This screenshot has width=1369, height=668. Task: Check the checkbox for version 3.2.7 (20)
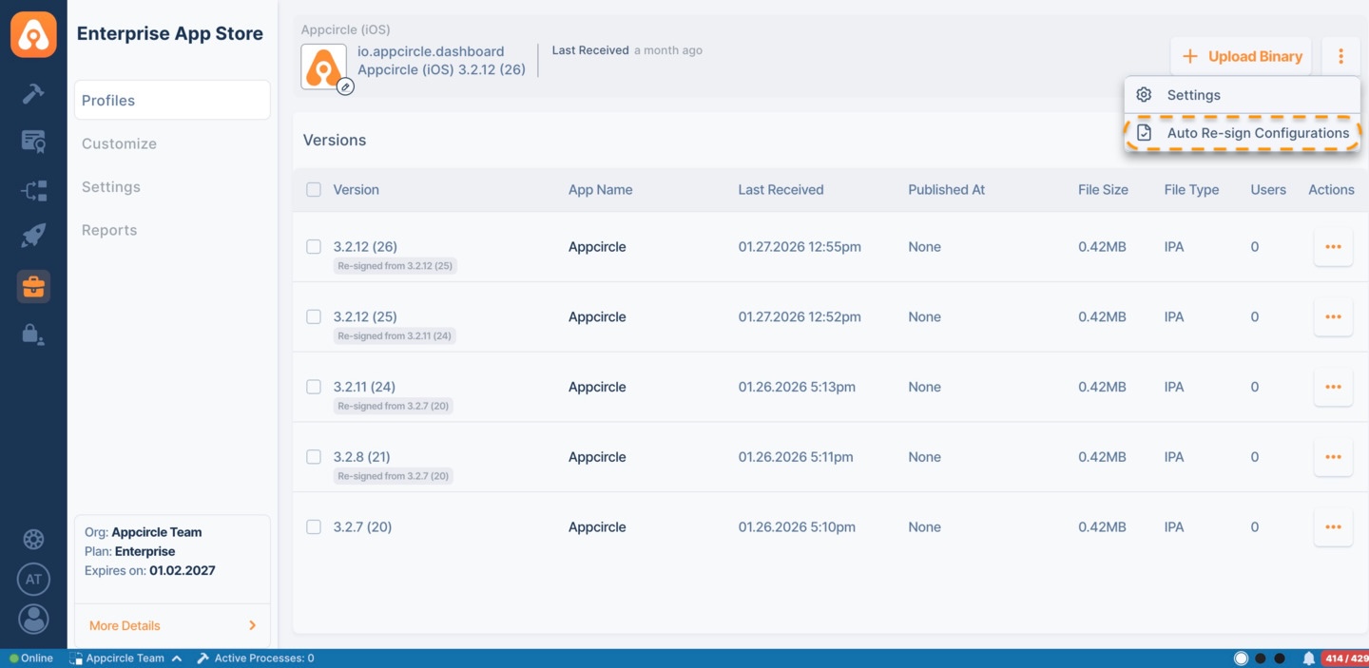pyautogui.click(x=314, y=526)
